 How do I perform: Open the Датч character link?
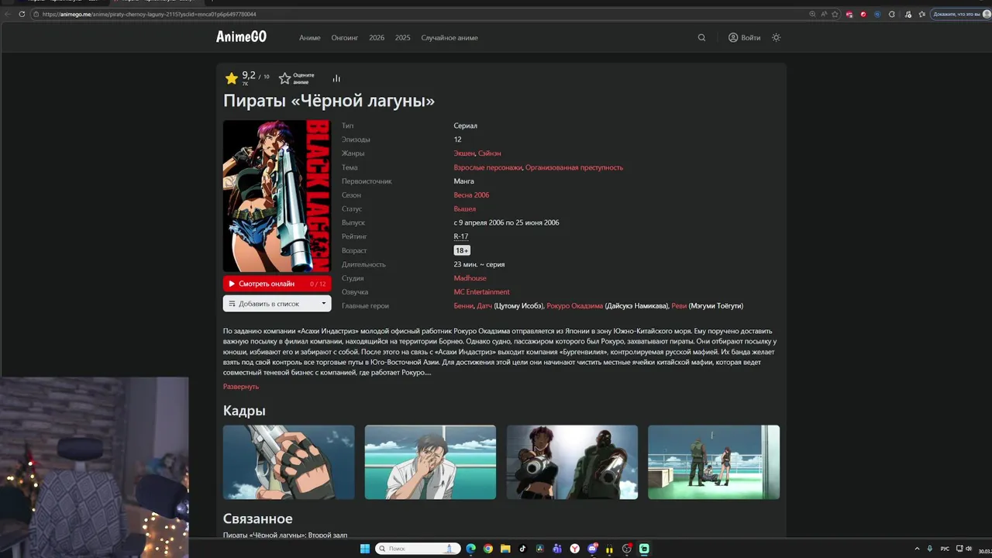tap(484, 306)
